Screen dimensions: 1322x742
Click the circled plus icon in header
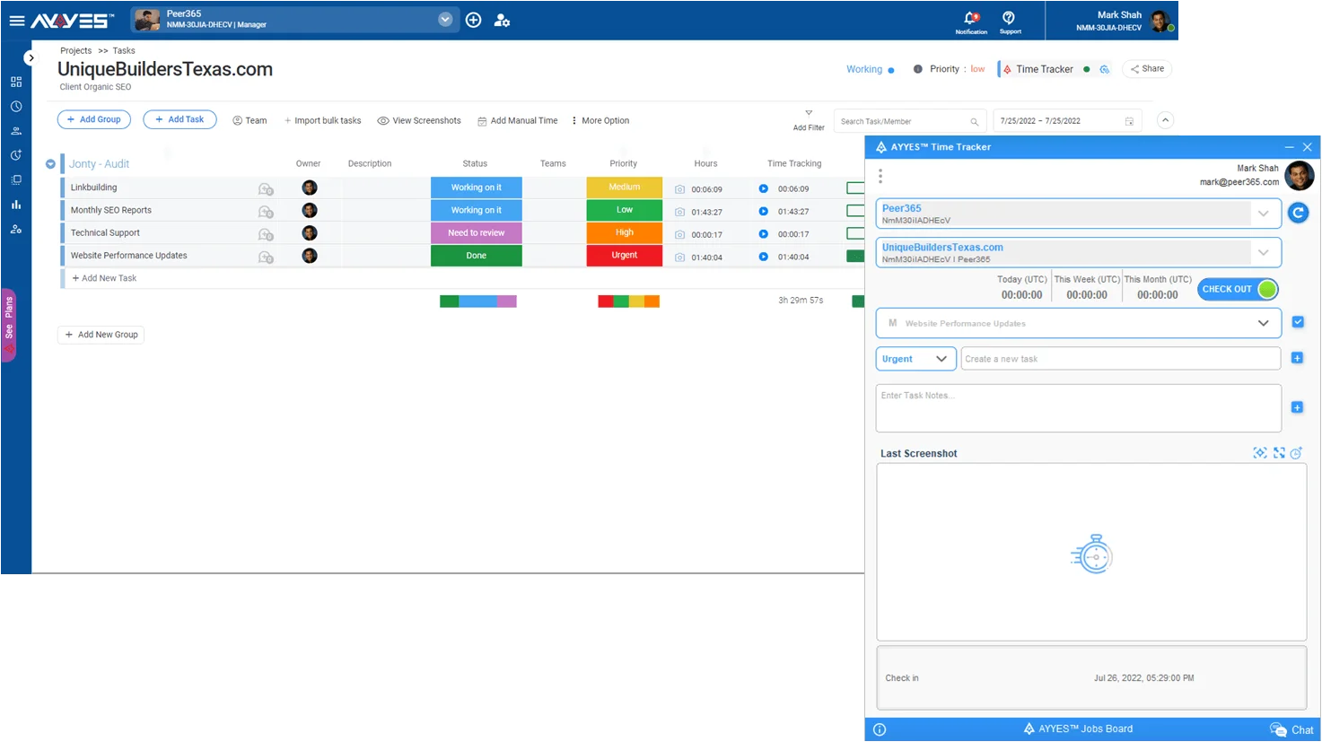(474, 20)
